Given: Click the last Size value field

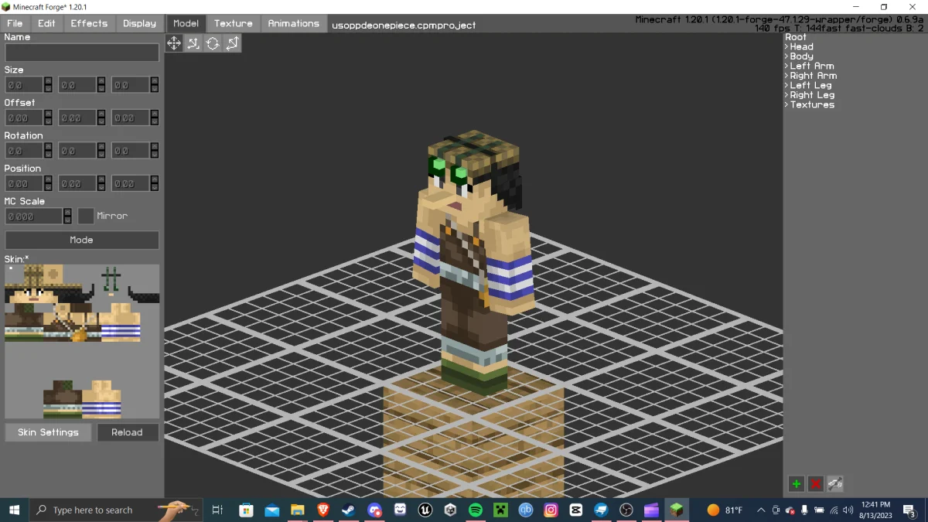Looking at the screenshot, I should (131, 85).
